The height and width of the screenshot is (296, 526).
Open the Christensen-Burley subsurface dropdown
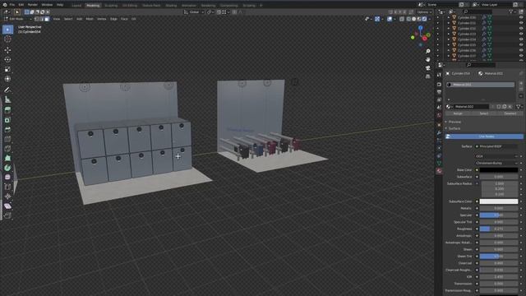click(496, 163)
